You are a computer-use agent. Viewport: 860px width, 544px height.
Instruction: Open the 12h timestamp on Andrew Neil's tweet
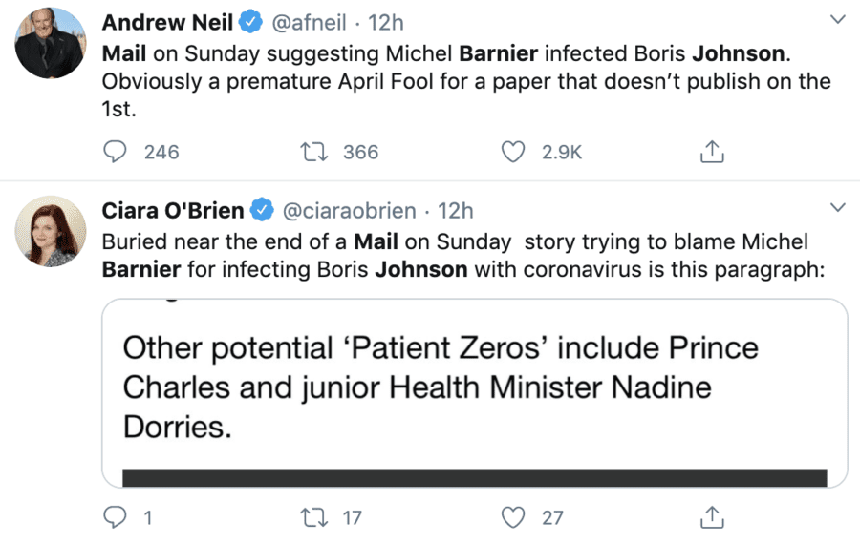[x=386, y=21]
